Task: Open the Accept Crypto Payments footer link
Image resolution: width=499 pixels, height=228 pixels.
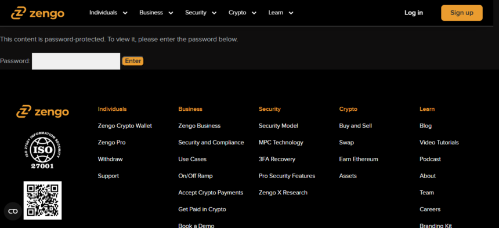Action: 211,193
